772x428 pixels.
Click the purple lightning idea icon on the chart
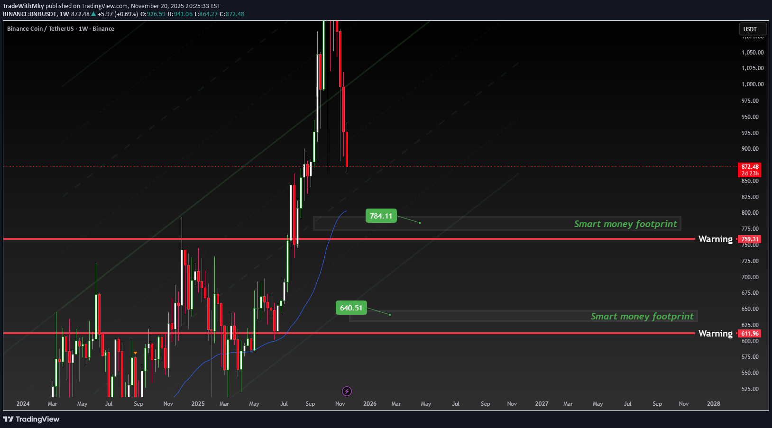pyautogui.click(x=346, y=391)
